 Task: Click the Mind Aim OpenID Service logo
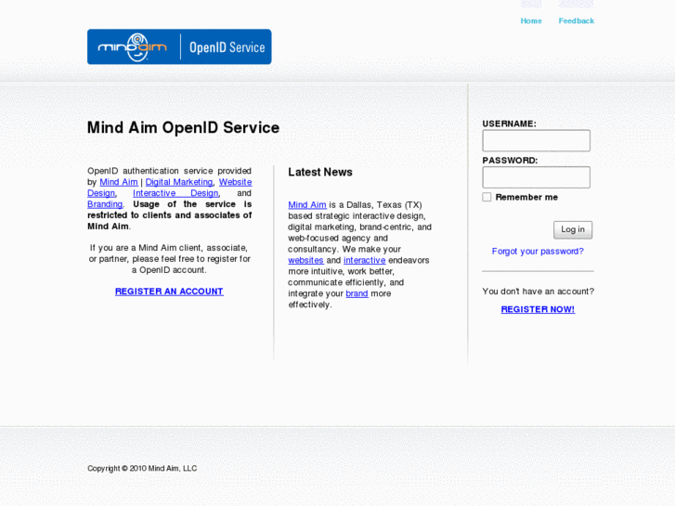179,46
